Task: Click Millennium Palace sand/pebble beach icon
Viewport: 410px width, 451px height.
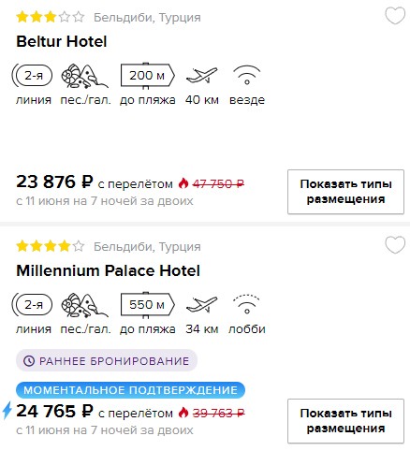Action: [x=84, y=305]
